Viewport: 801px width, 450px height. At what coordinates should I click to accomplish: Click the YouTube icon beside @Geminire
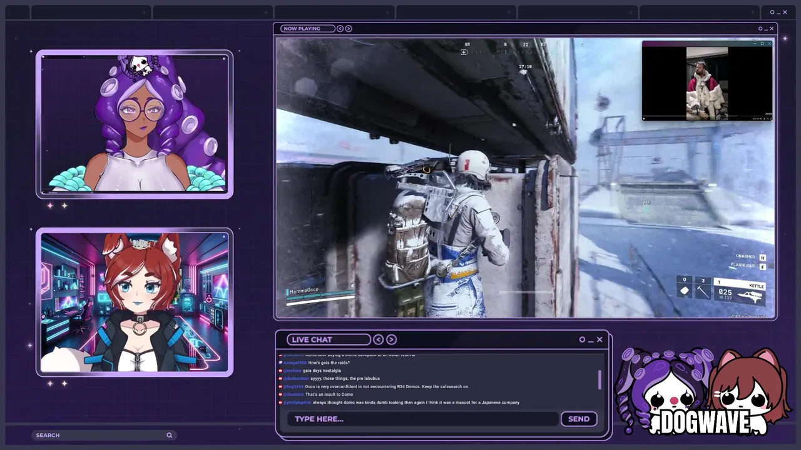(280, 394)
